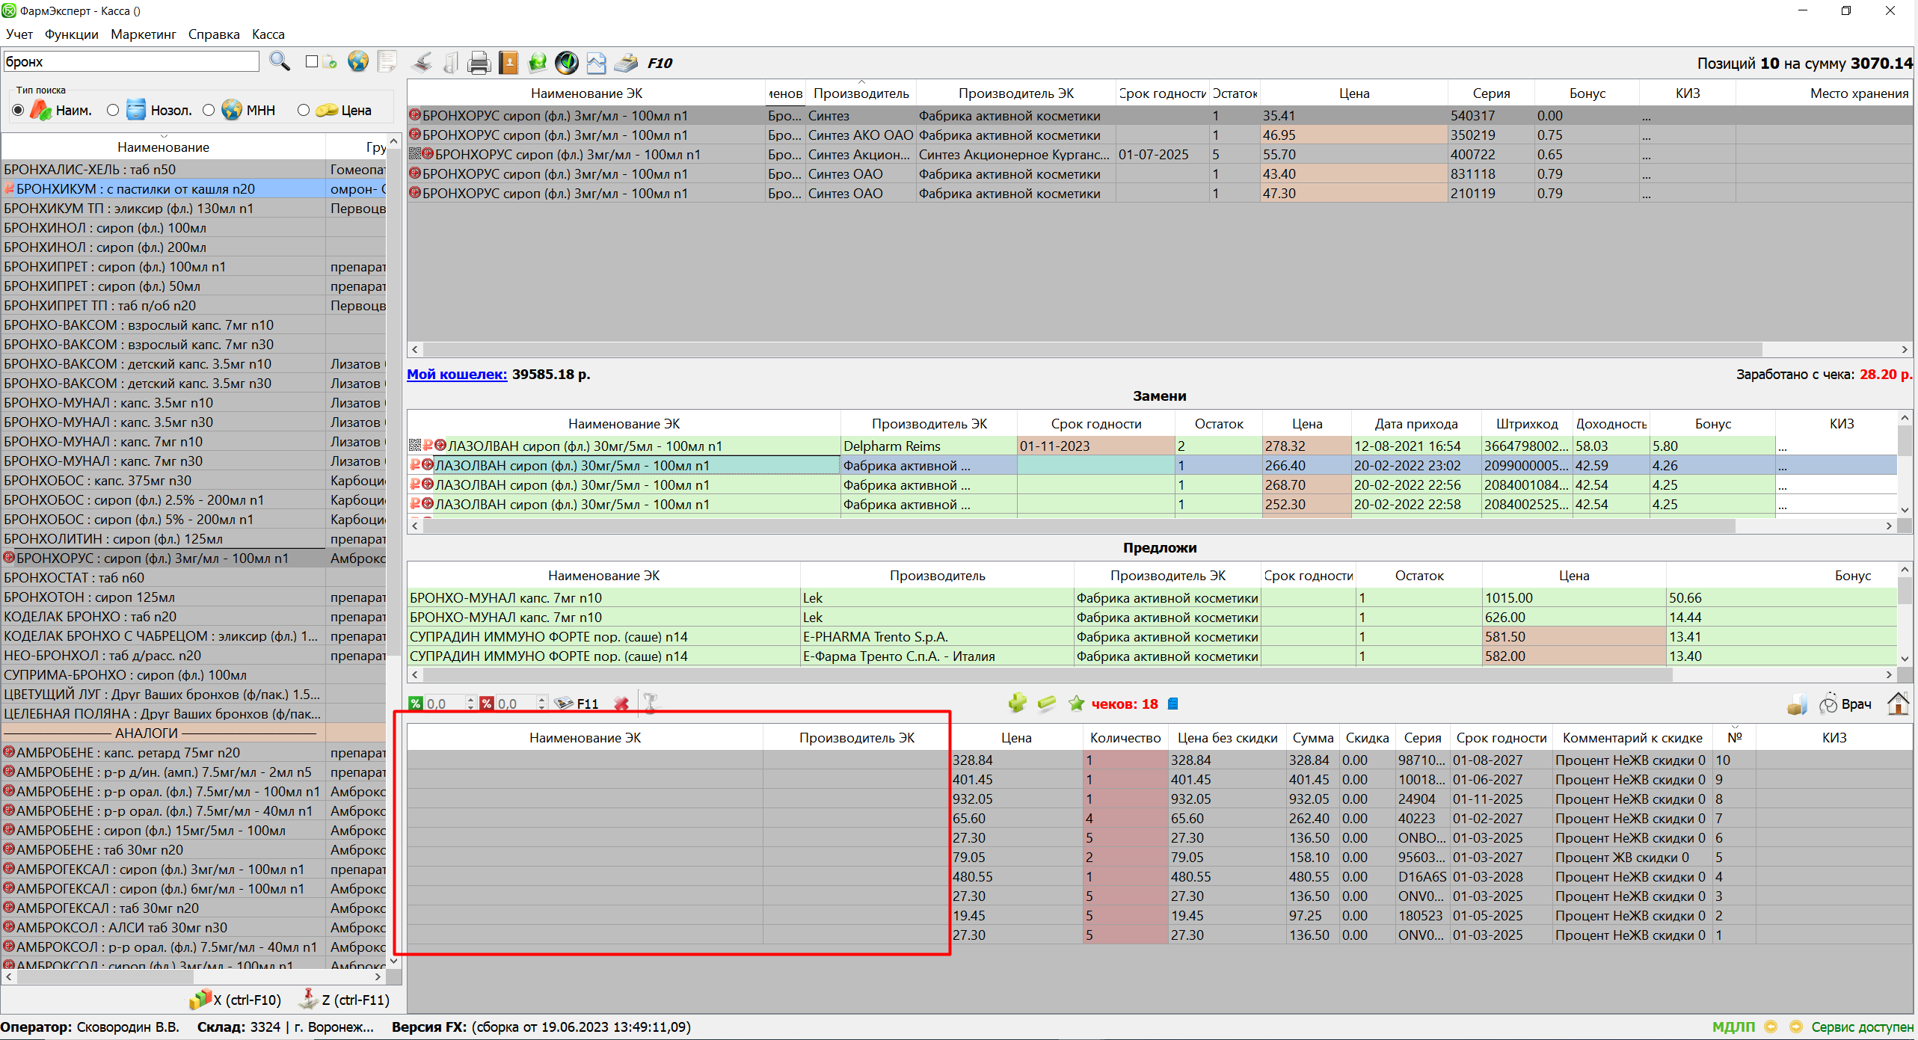Select the Нозол. search type radio
The width and height of the screenshot is (1918, 1040).
113,111
